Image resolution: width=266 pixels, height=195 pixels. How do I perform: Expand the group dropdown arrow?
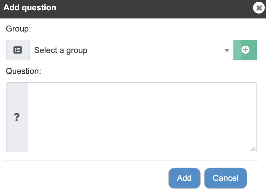coord(227,50)
